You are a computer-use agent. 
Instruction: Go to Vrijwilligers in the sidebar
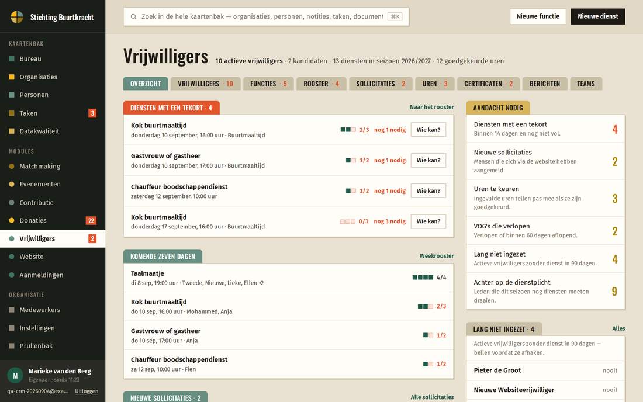click(53, 238)
